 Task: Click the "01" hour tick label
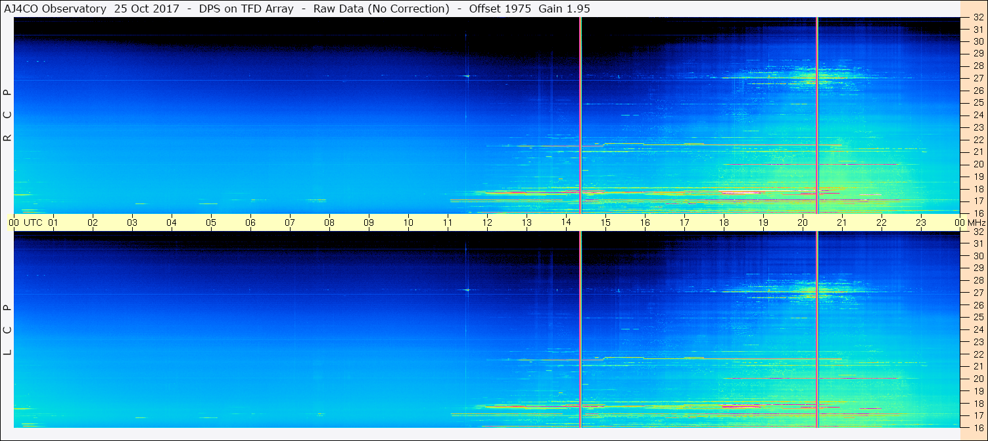53,222
